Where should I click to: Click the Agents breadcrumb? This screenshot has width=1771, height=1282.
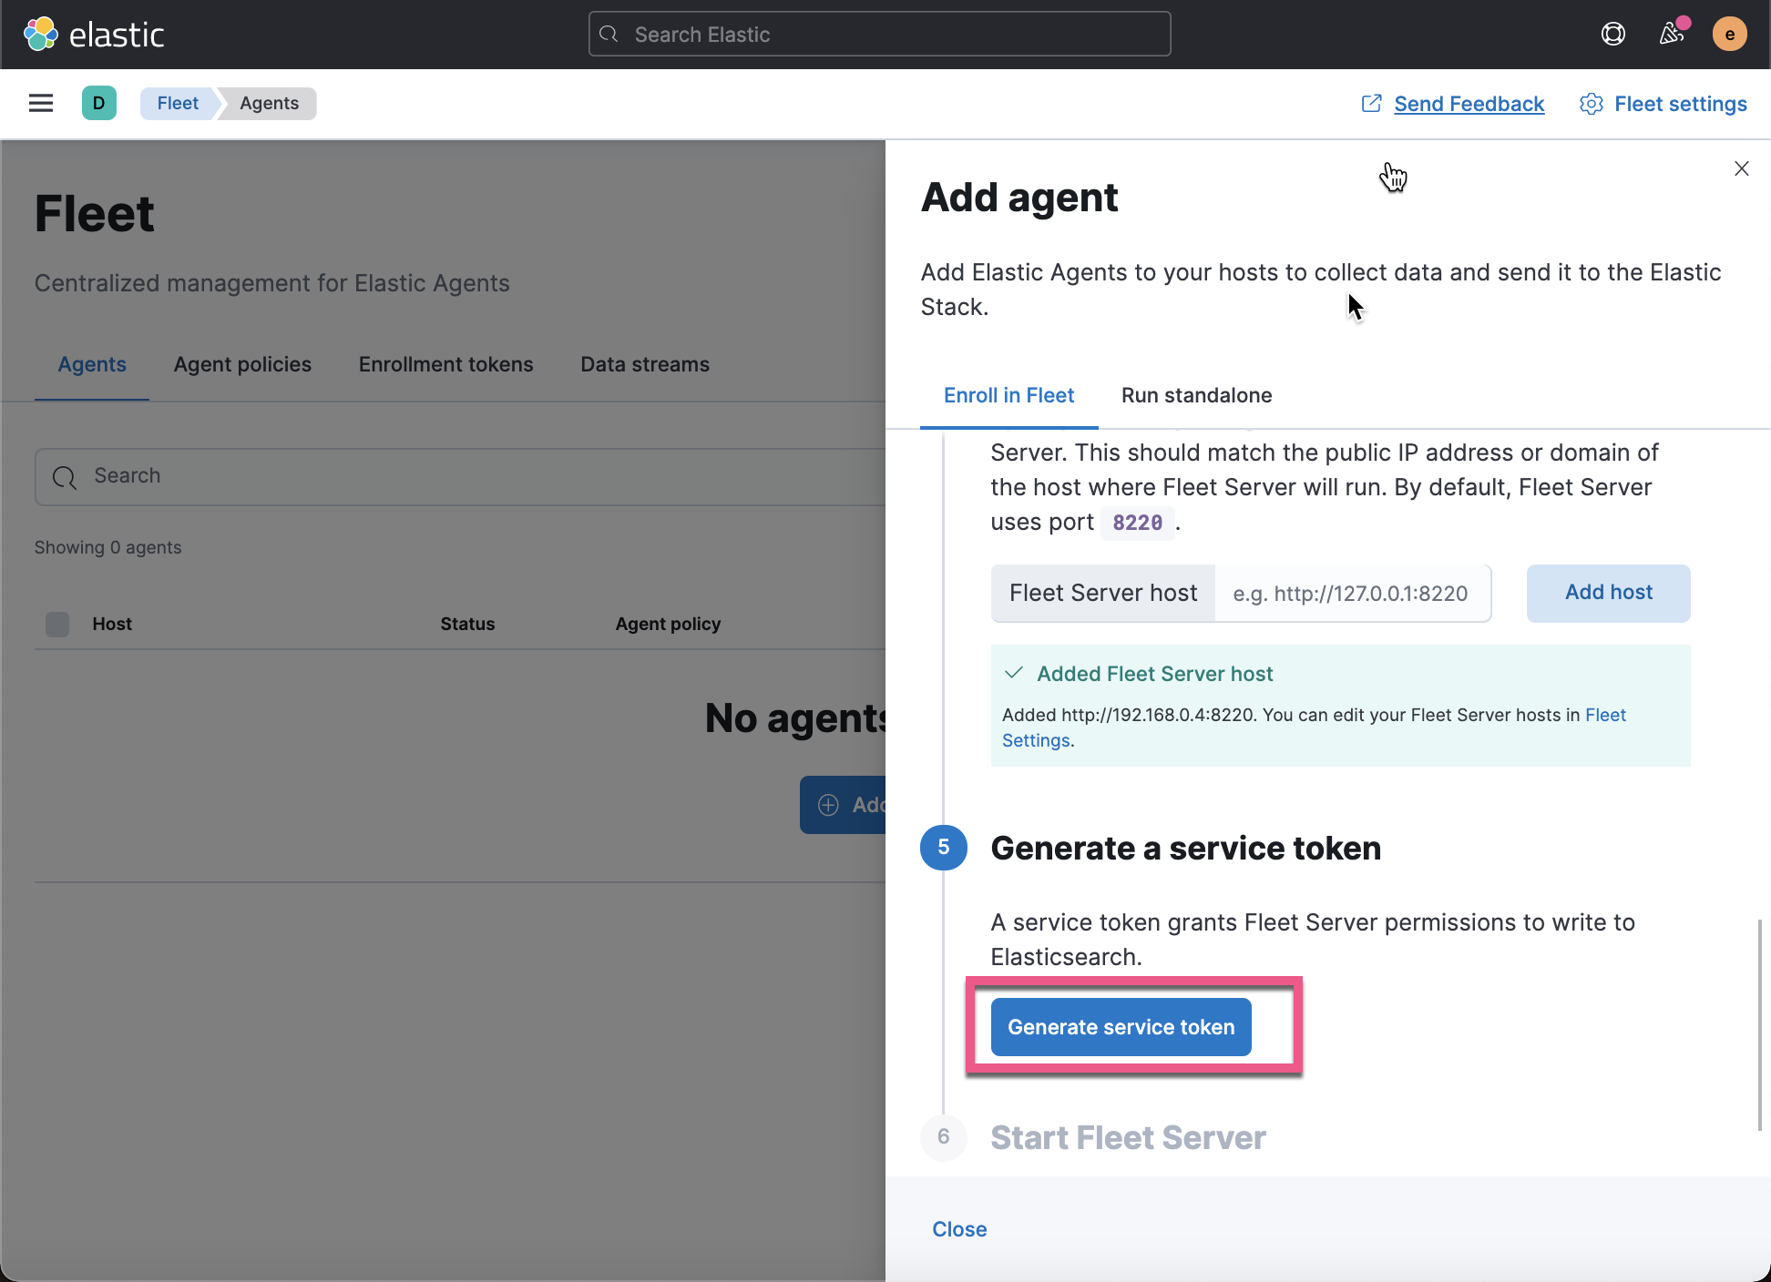pyautogui.click(x=269, y=103)
